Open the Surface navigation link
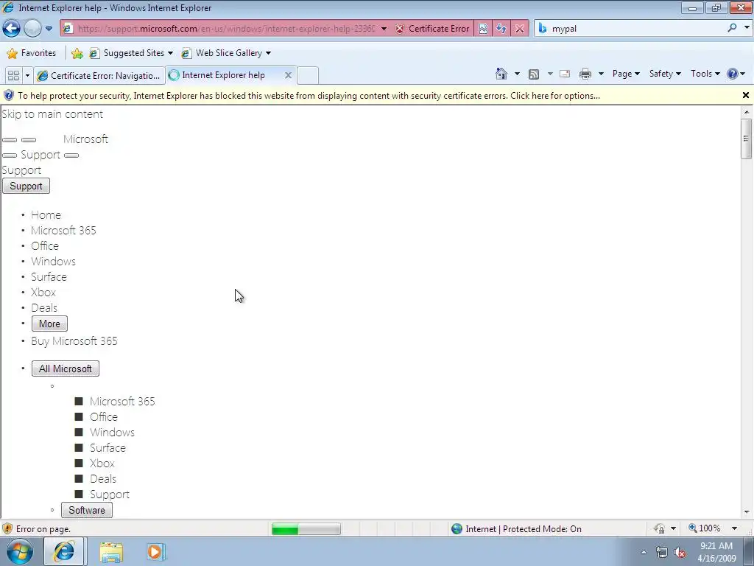754x566 pixels. coord(49,277)
